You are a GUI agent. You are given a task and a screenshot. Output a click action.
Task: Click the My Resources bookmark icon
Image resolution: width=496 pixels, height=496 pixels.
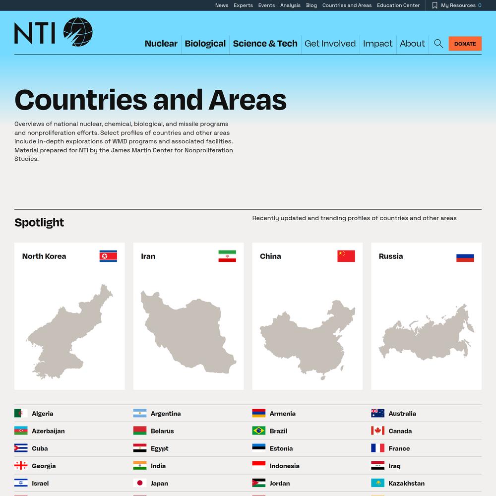click(x=435, y=5)
